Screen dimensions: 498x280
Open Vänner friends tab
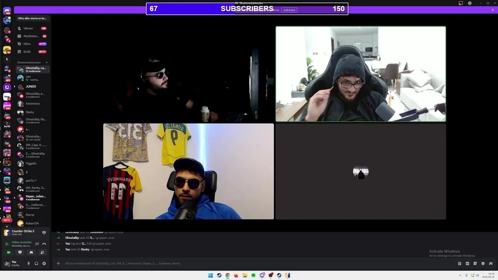coord(32,28)
